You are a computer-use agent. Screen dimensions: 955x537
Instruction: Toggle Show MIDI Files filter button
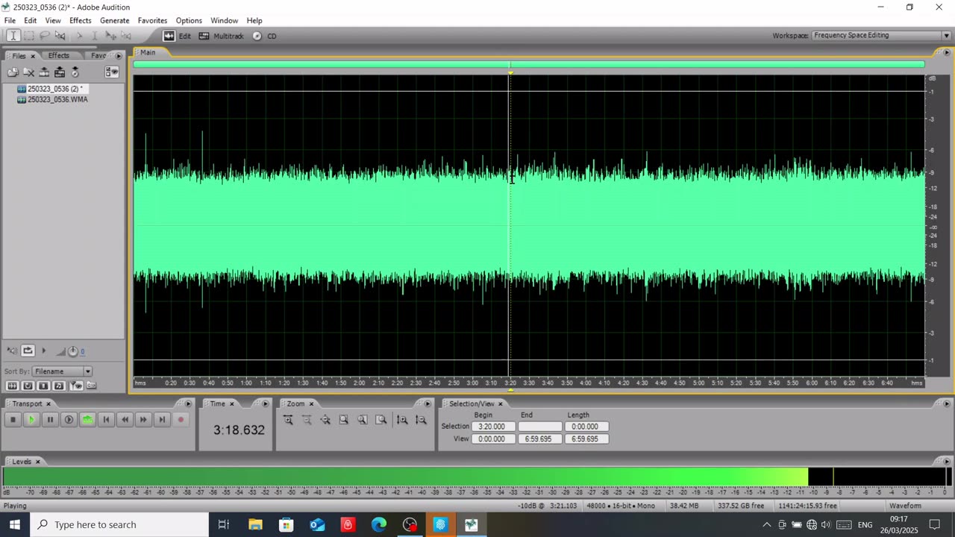tap(59, 386)
